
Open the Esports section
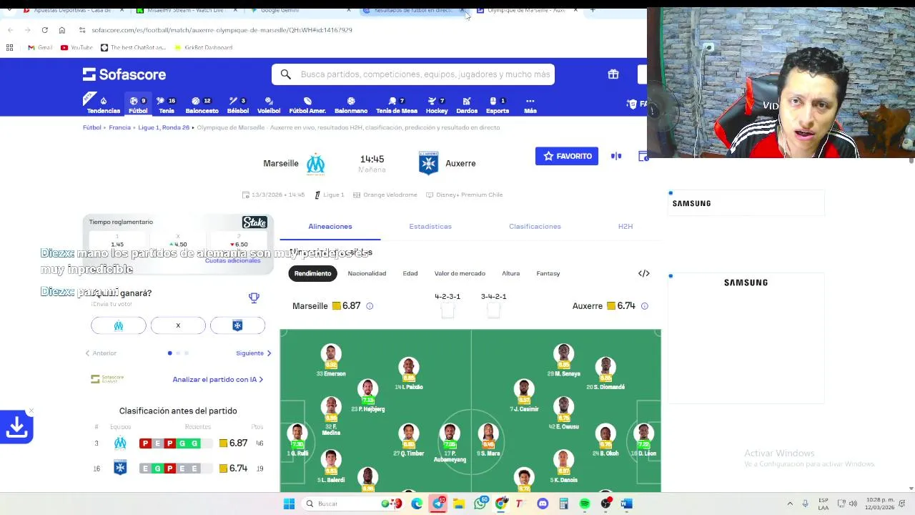[x=498, y=105]
